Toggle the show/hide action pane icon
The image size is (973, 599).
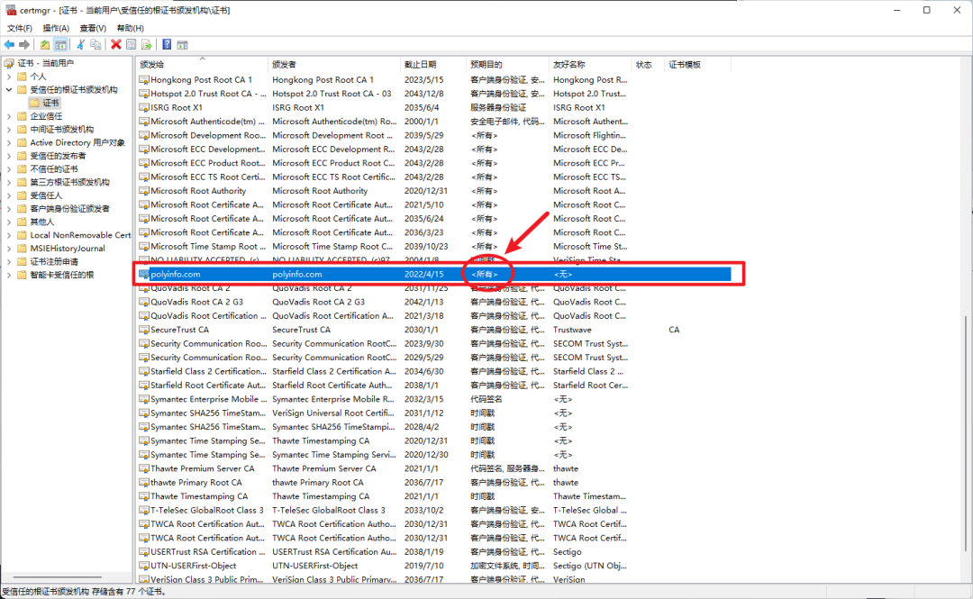[182, 45]
